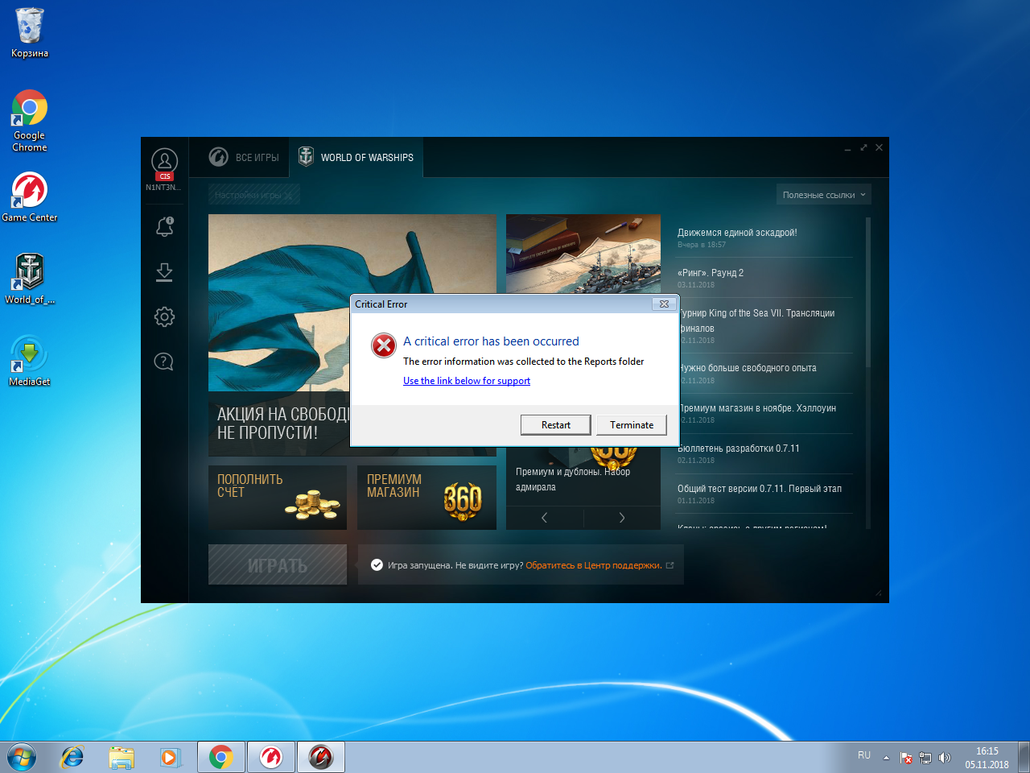Viewport: 1030px width, 773px height.
Task: Expand Полезные ссылки dropdown
Action: pyautogui.click(x=824, y=195)
